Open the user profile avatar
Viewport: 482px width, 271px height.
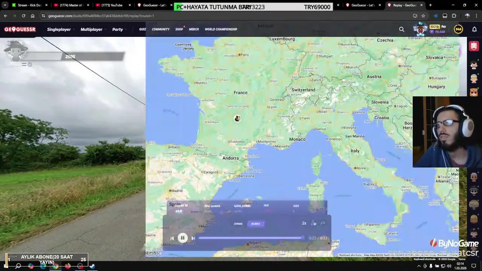pos(420,29)
